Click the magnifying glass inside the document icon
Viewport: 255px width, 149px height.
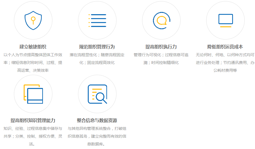coord(101,97)
